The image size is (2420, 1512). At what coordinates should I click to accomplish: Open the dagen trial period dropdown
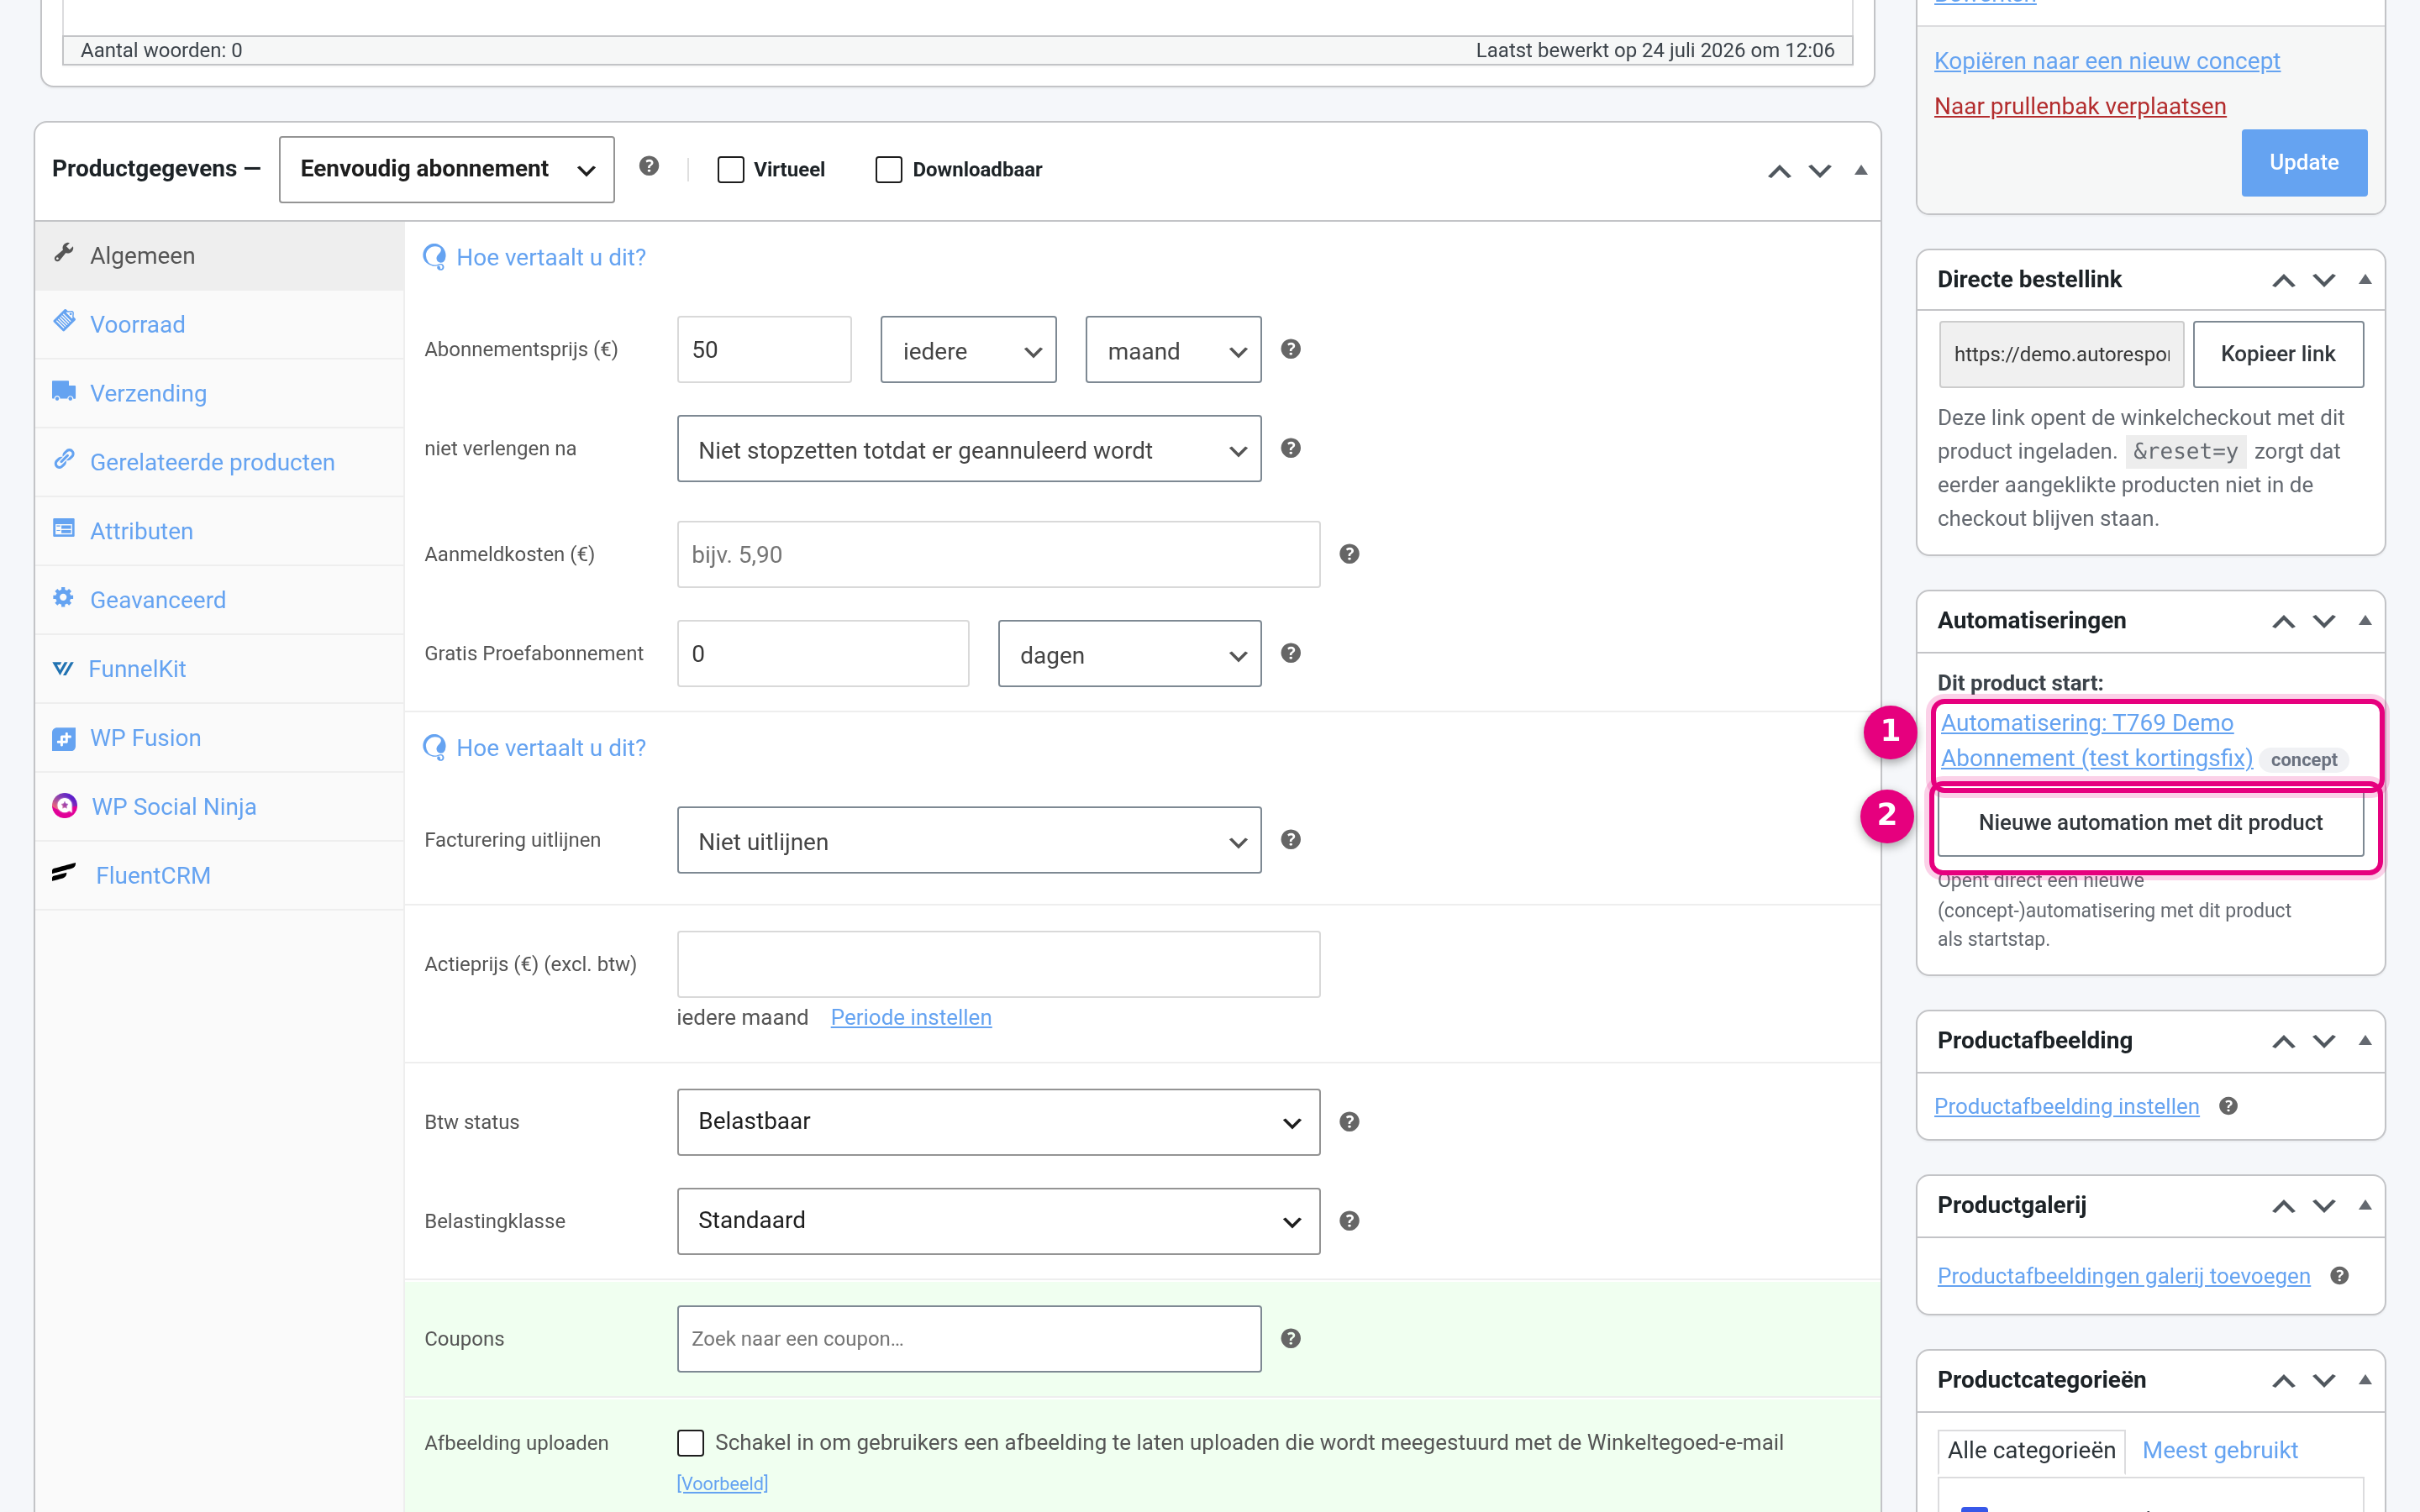[x=1130, y=654]
